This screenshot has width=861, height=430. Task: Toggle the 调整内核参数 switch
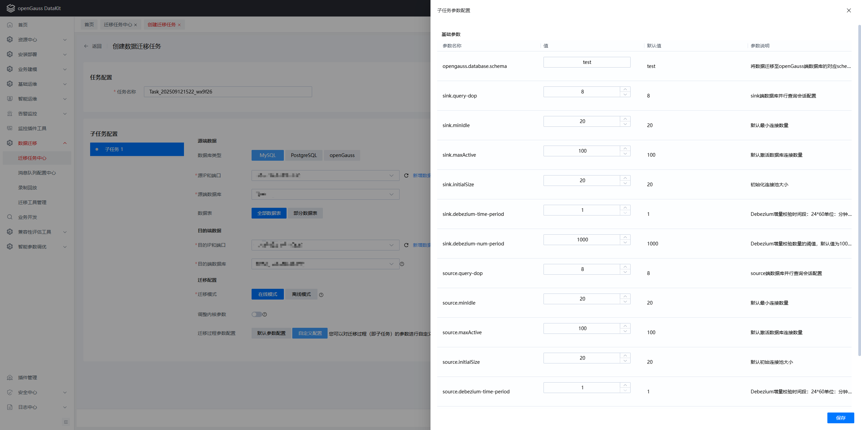point(257,314)
